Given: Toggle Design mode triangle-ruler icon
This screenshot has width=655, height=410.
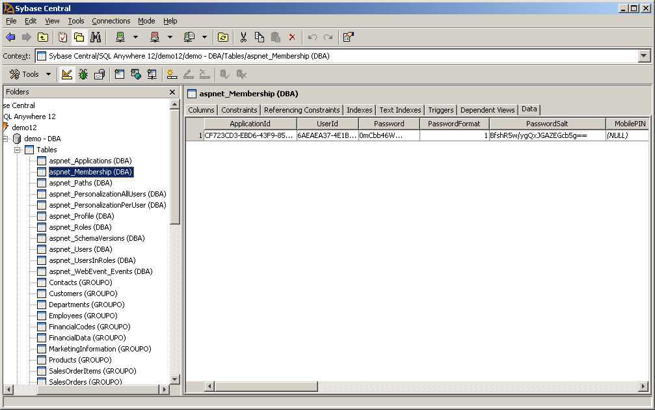Looking at the screenshot, I should (67, 74).
